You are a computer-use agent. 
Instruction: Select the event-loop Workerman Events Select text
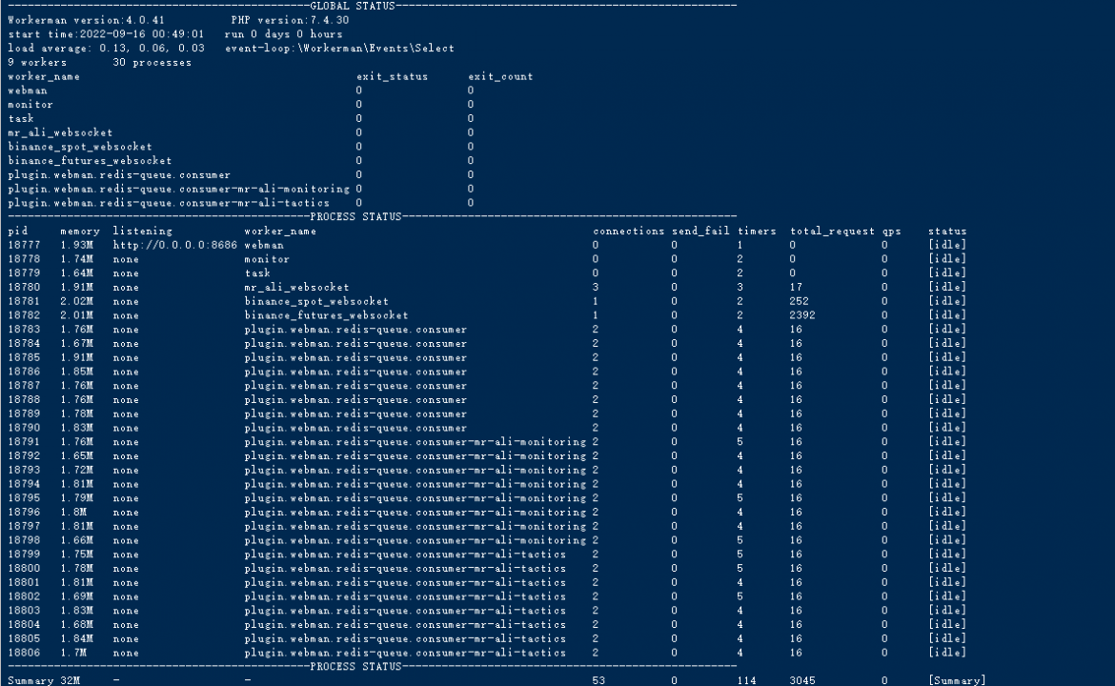pyautogui.click(x=339, y=49)
